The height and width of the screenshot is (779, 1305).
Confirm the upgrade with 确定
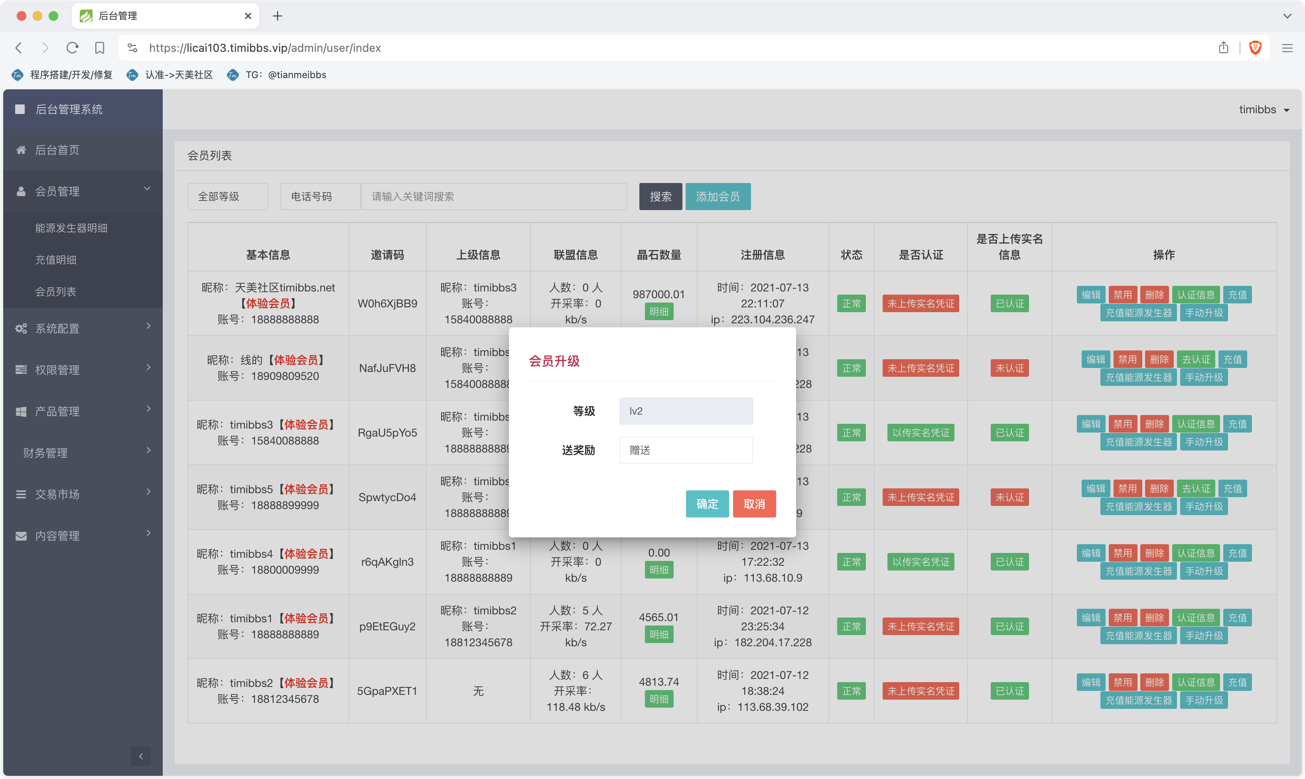pos(707,504)
